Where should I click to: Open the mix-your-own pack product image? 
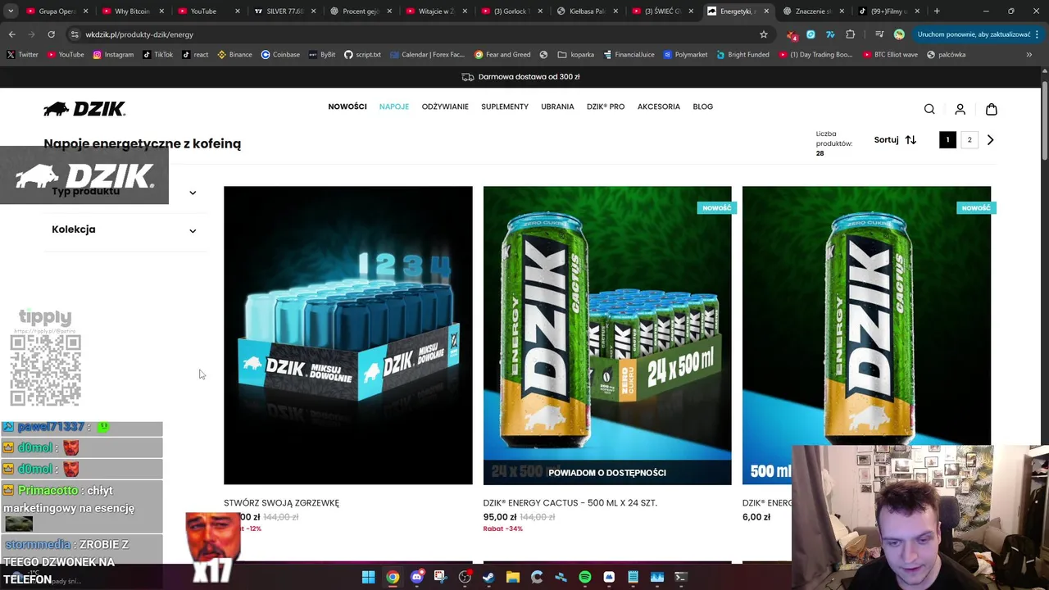348,335
